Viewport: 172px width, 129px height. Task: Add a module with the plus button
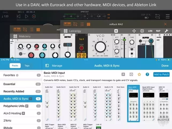(116, 31)
